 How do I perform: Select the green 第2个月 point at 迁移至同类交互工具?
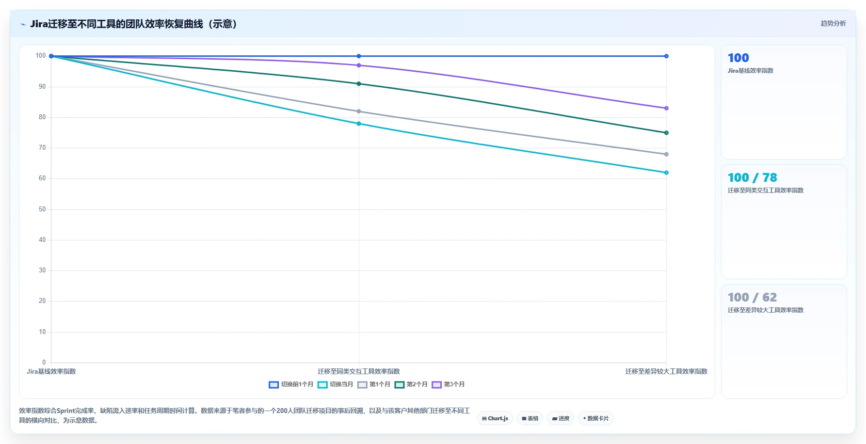click(359, 84)
